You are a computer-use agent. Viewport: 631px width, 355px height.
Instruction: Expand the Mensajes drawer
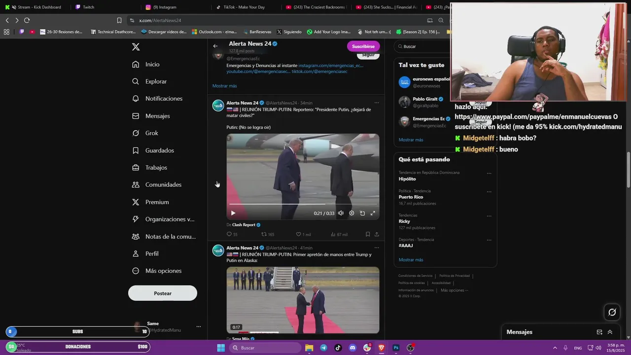point(610,332)
